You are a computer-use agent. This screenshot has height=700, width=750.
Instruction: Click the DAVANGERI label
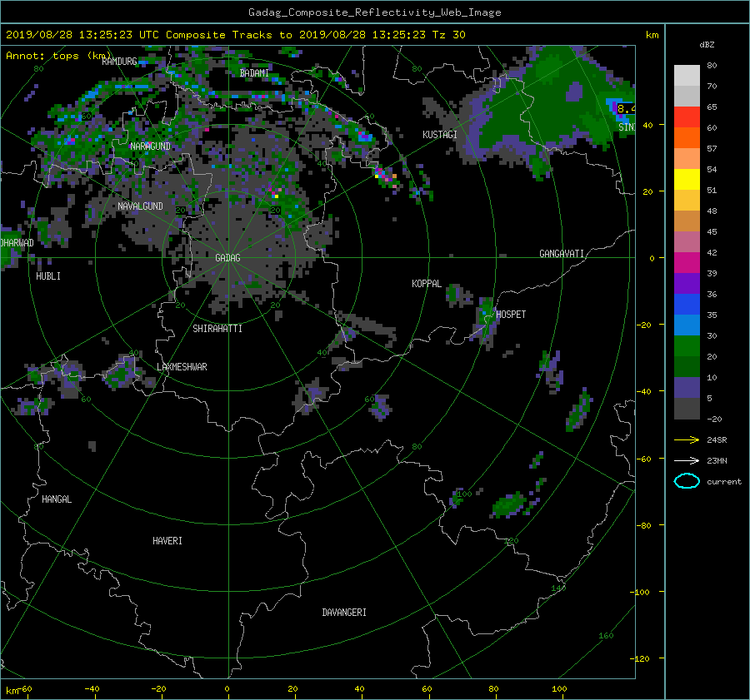point(344,613)
